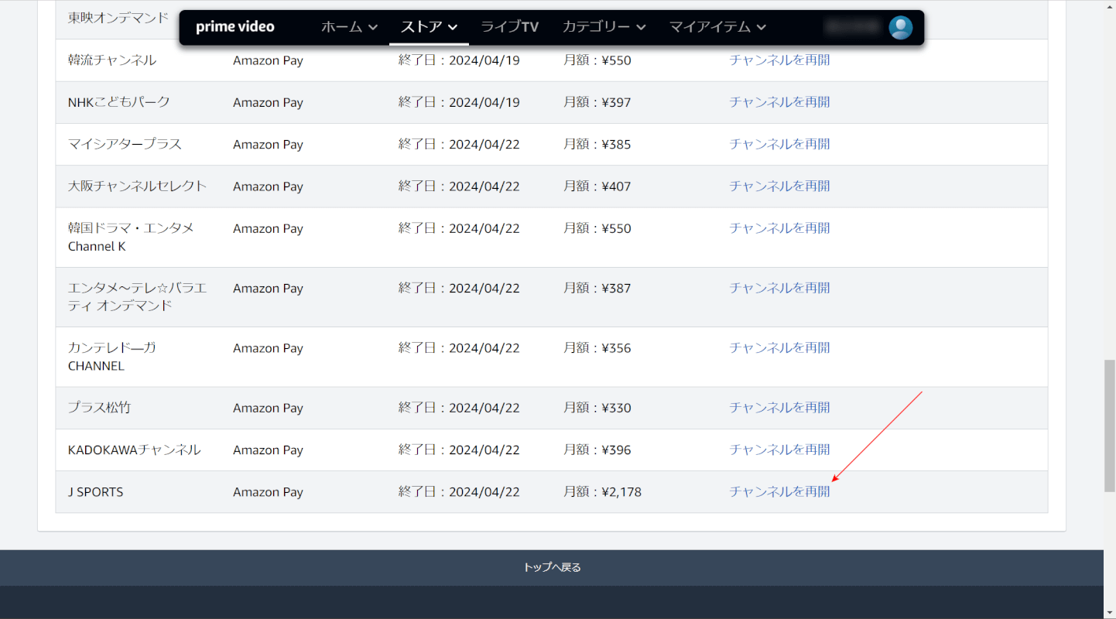
Task: Click the prime video logo
Action: (x=235, y=27)
